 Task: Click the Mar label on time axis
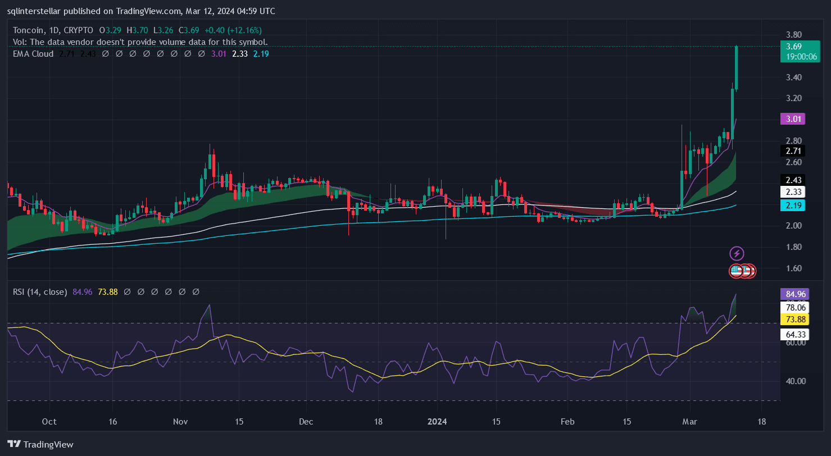pyautogui.click(x=691, y=421)
